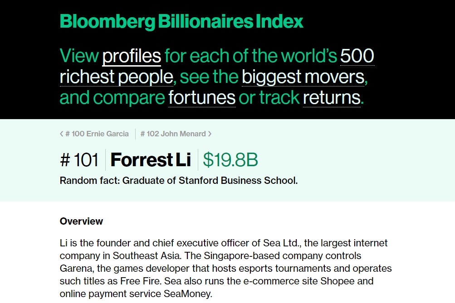Screen dimensions: 455x303
Task: Open the compare fortunes tool
Action: tap(202, 97)
